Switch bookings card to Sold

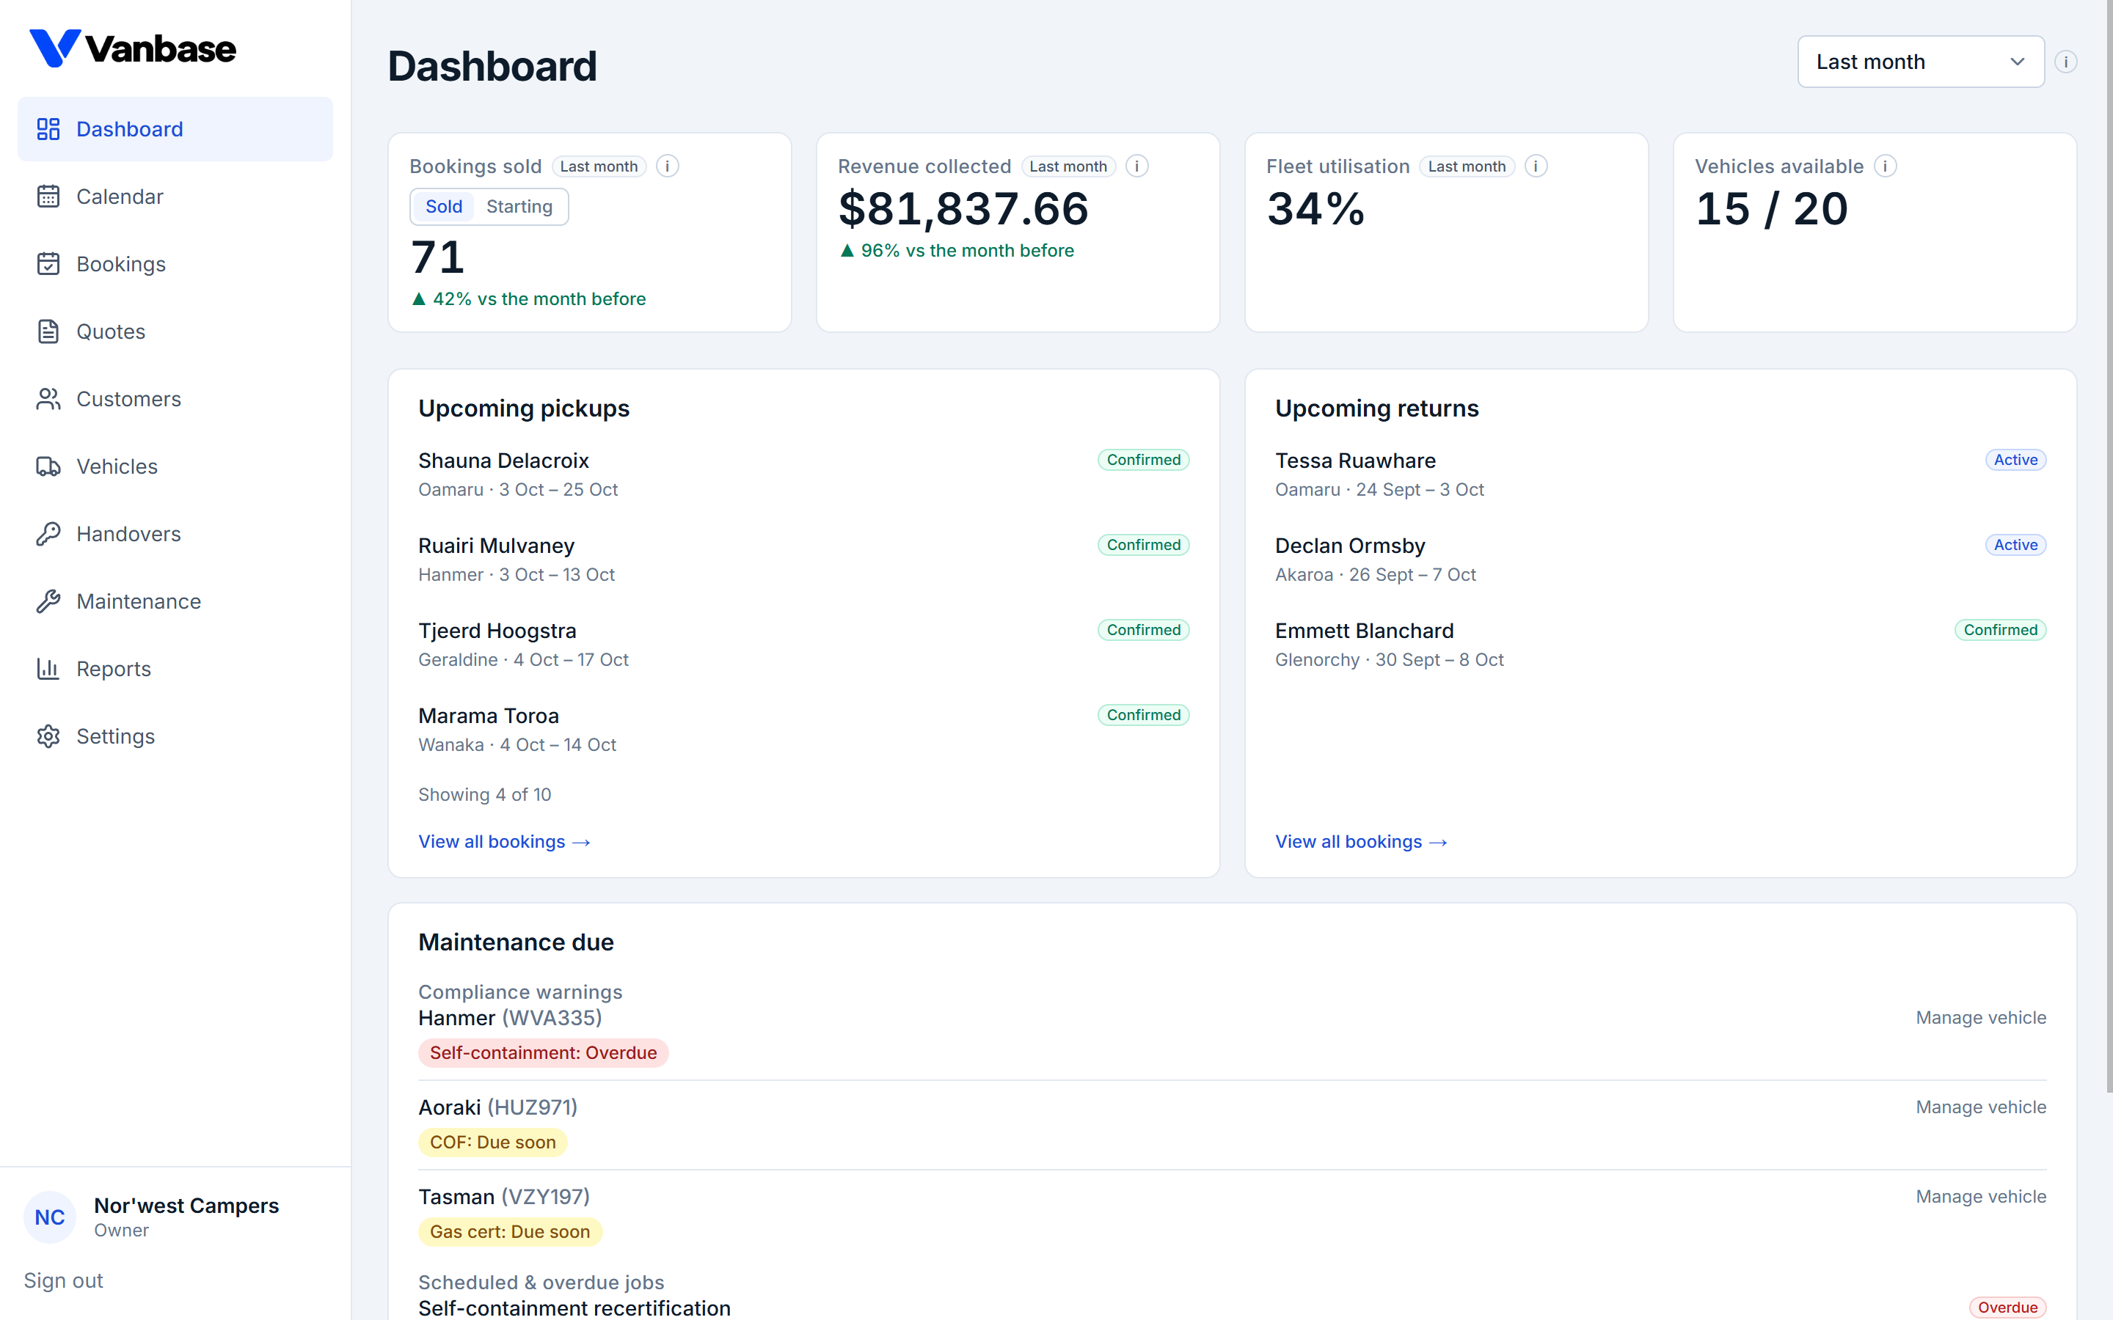coord(444,207)
